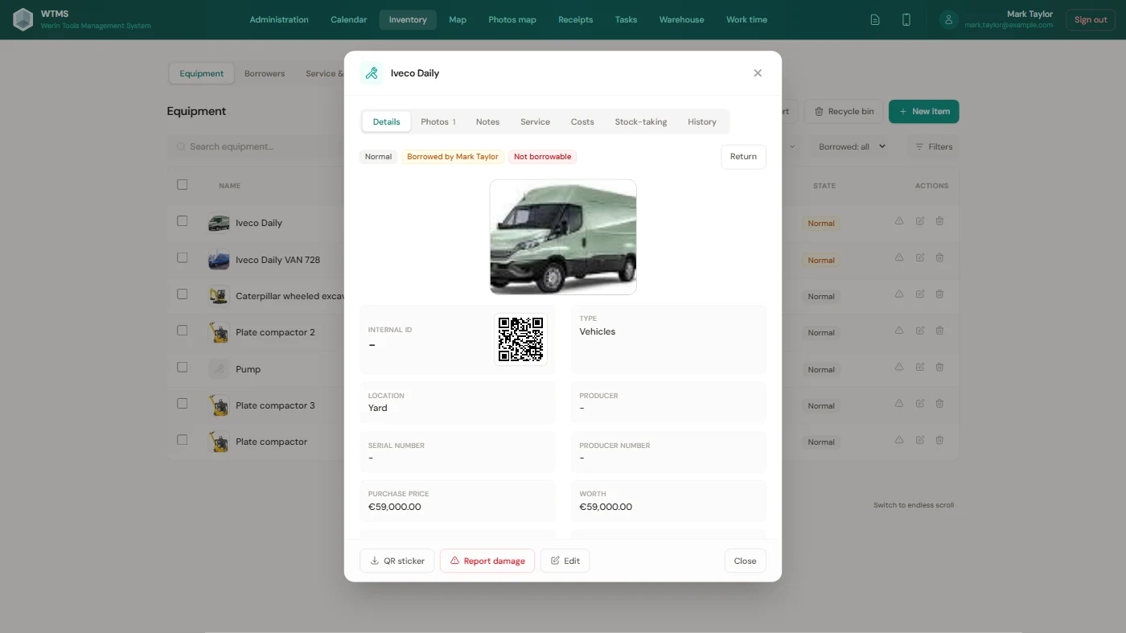1126x633 pixels.
Task: Check the Iveco Daily VAN 728 checkbox
Action: [x=183, y=257]
